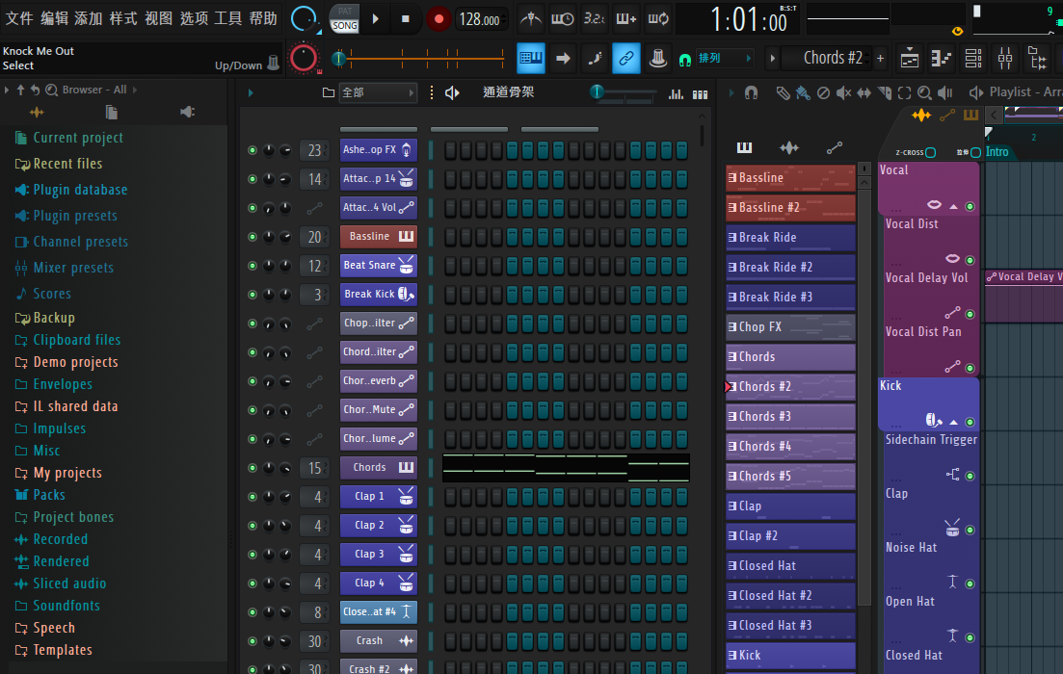Toggle multilink to controllers icon
This screenshot has width=1063, height=674.
point(625,59)
